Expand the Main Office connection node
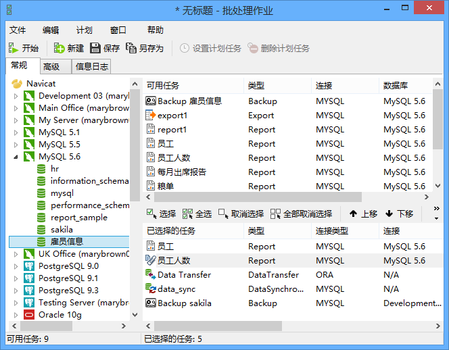The image size is (449, 350). tap(16, 108)
